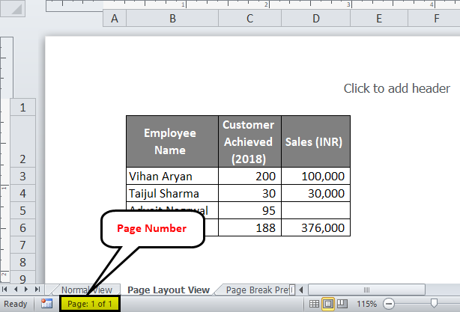Image resolution: width=460 pixels, height=312 pixels.
Task: Go to previous sheet tab navigation arrow
Action: pos(16,290)
